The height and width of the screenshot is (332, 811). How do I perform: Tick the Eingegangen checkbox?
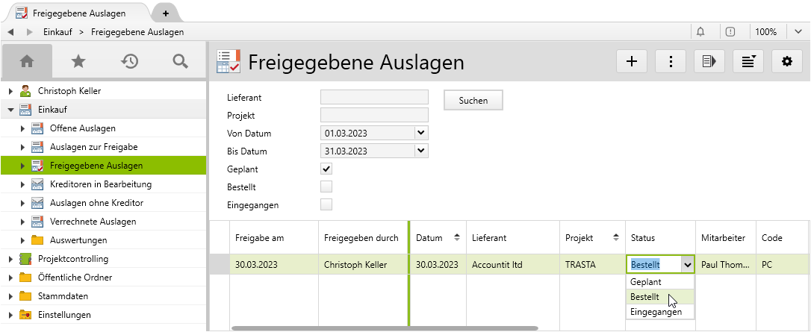point(326,204)
